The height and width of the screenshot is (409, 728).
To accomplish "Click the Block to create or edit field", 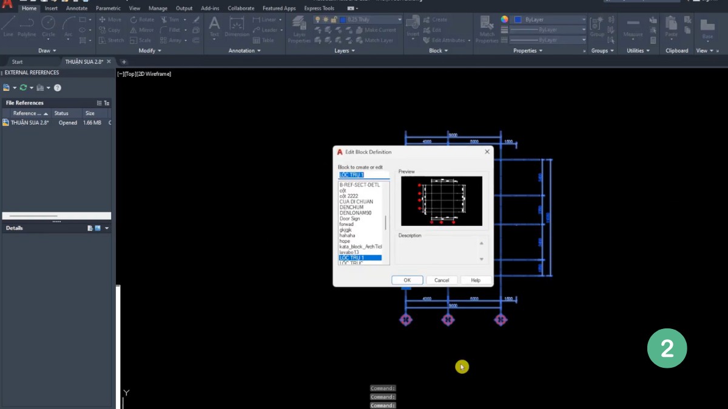I will pyautogui.click(x=363, y=175).
